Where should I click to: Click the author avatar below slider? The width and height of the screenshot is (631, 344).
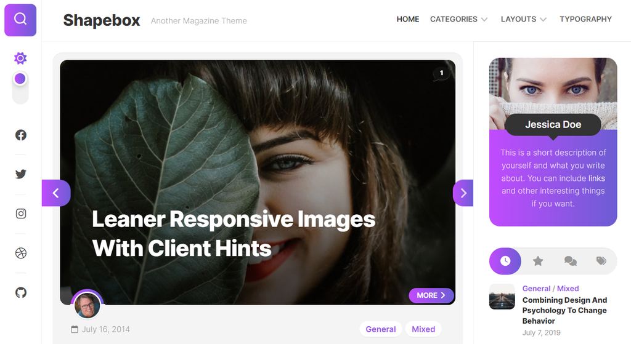pos(88,305)
